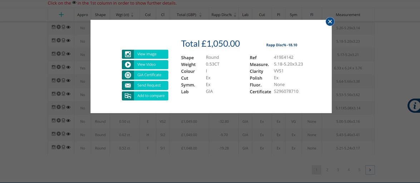The height and width of the screenshot is (183, 420).
Task: Click the next page arrow button
Action: (x=370, y=170)
